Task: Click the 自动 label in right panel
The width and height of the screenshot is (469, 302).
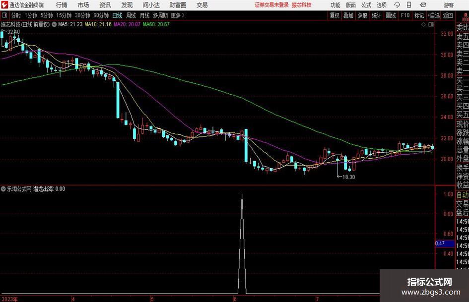Action: [463, 195]
